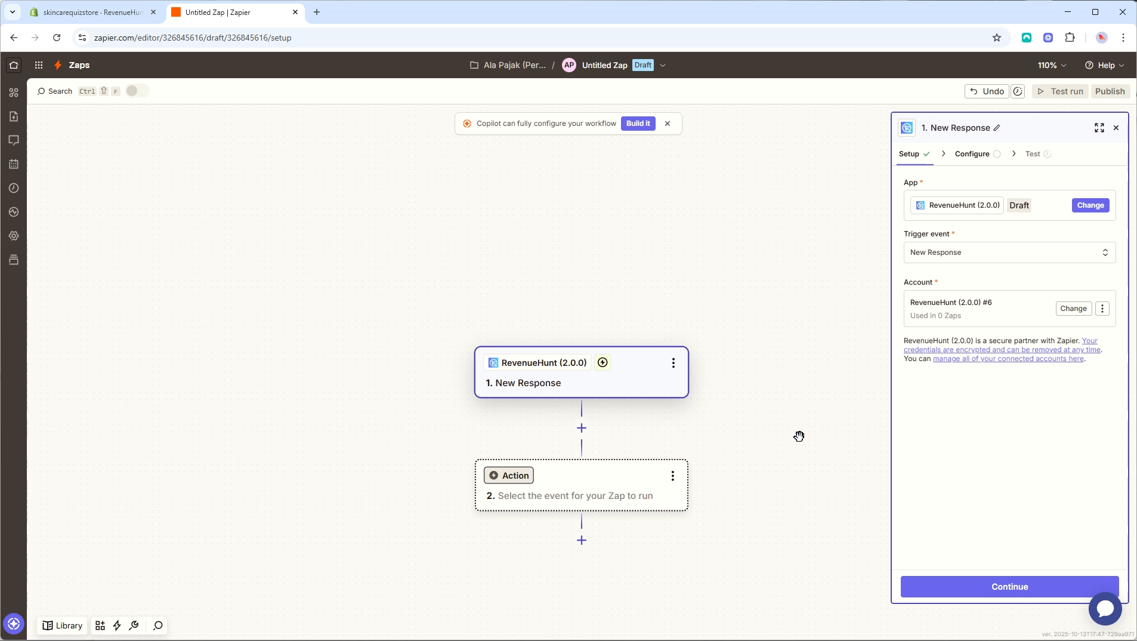The height and width of the screenshot is (641, 1137).
Task: Open the monitoring activity icon in sidebar
Action: click(x=13, y=212)
